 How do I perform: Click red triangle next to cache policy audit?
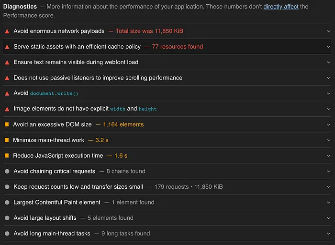tap(7, 47)
